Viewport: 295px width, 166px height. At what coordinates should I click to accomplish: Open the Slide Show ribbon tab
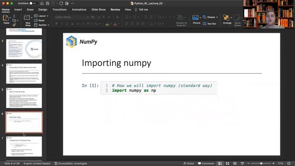(99, 10)
